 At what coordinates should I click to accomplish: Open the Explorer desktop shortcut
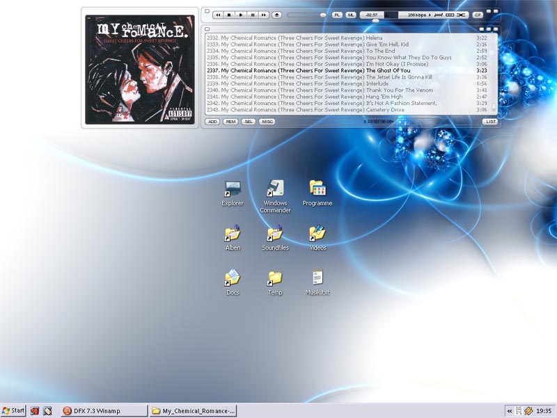pyautogui.click(x=233, y=193)
